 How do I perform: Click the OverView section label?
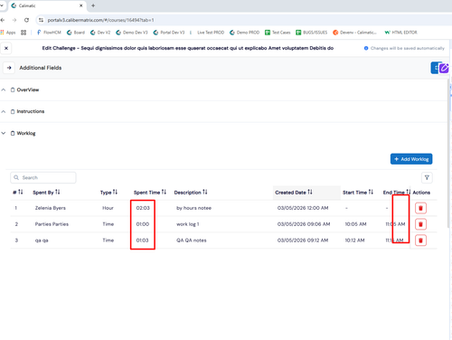[28, 90]
